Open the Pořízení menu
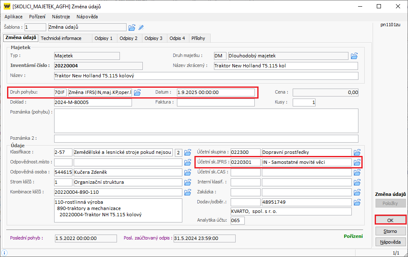This screenshot has height=257, width=408. [37, 17]
